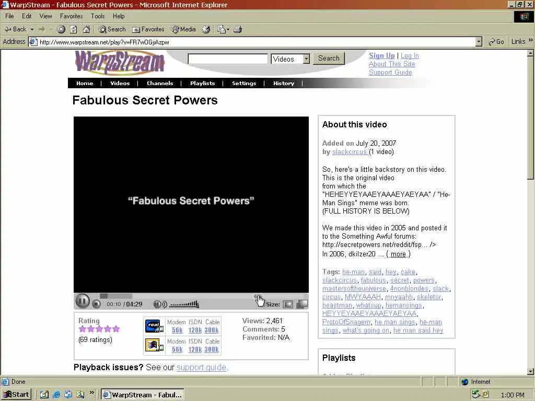Click the skeletor tag link
This screenshot has height=401, width=535.
click(x=429, y=297)
